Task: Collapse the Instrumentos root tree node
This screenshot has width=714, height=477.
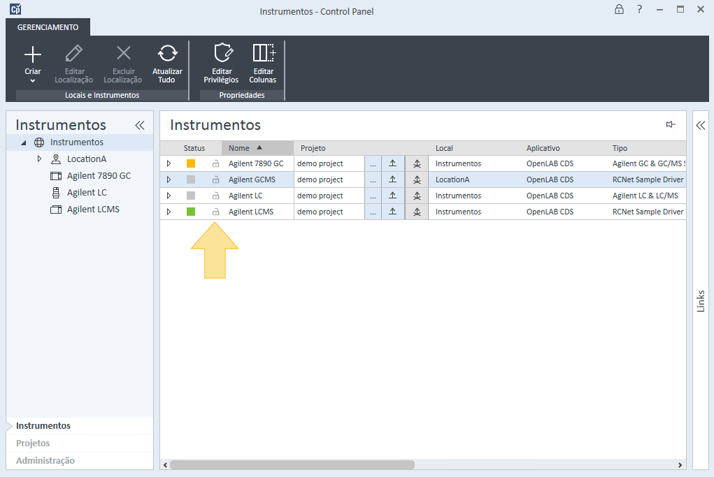Action: pos(23,142)
